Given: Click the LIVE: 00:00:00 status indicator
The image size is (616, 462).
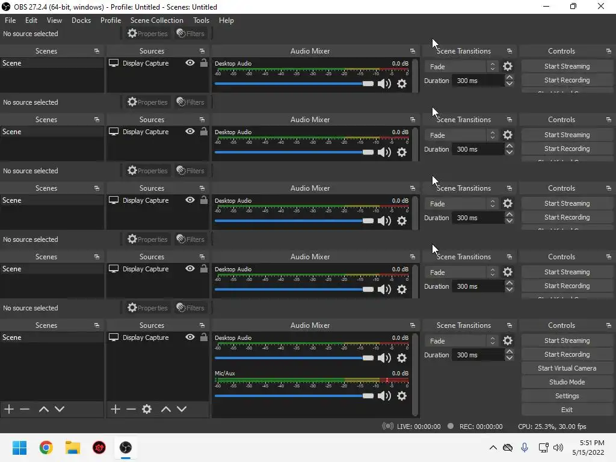Looking at the screenshot, I should click(x=411, y=427).
